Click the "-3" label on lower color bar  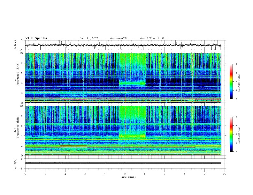[x=236, y=117]
